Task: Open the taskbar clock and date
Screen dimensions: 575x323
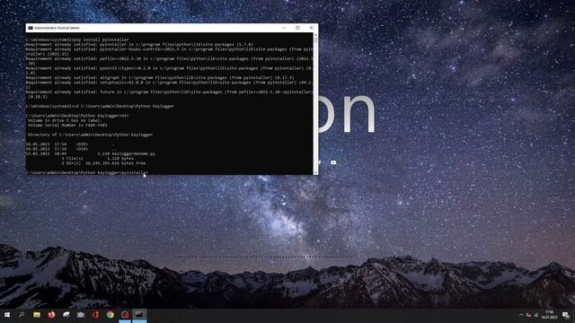Action: (549, 315)
